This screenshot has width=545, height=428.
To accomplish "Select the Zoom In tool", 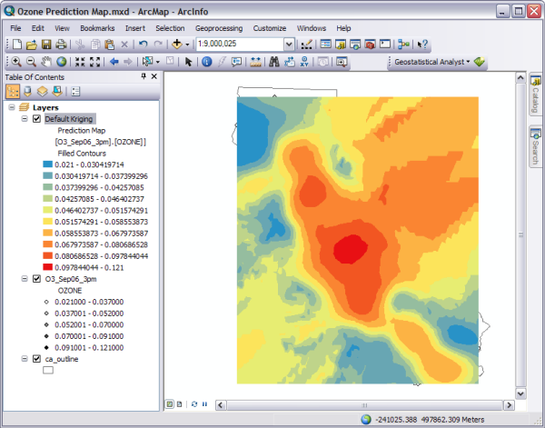I will 16,62.
